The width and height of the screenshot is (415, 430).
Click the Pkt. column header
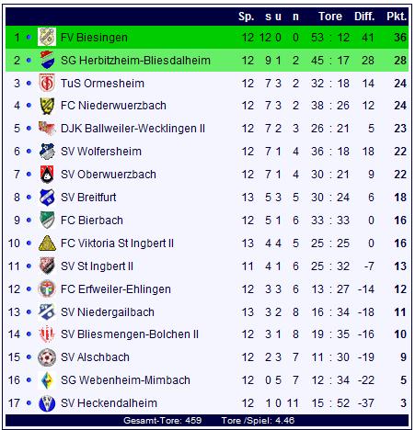(x=397, y=17)
